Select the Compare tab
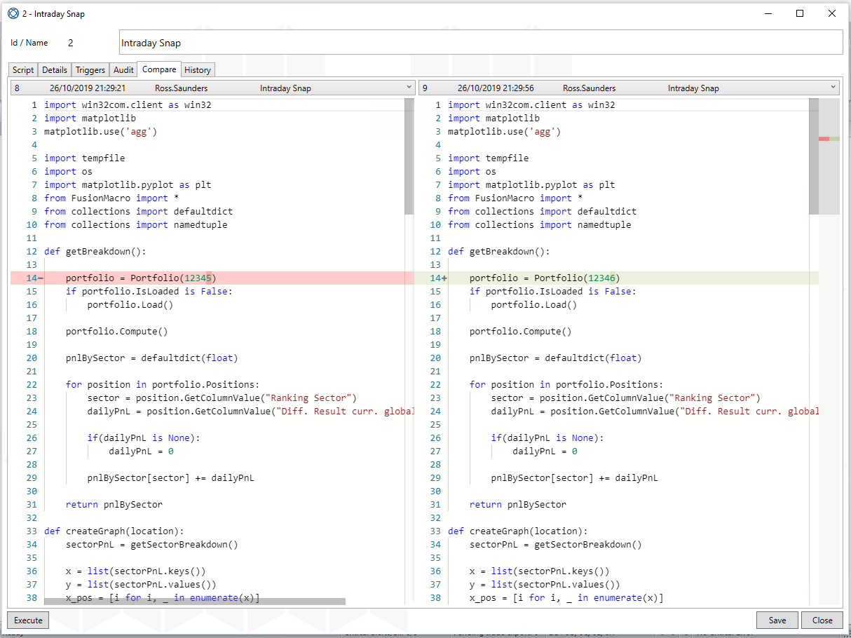 pos(159,69)
